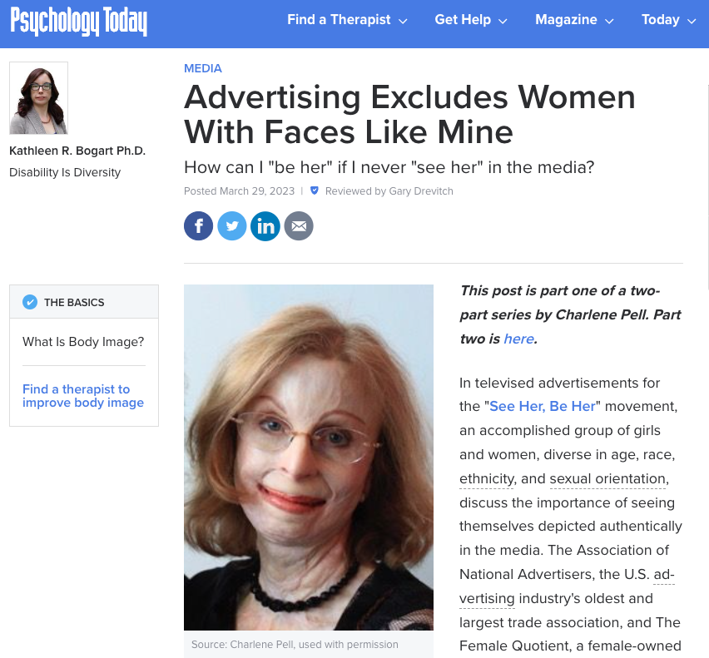Click the Psychology Today logo
This screenshot has width=709, height=658.
pyautogui.click(x=79, y=21)
